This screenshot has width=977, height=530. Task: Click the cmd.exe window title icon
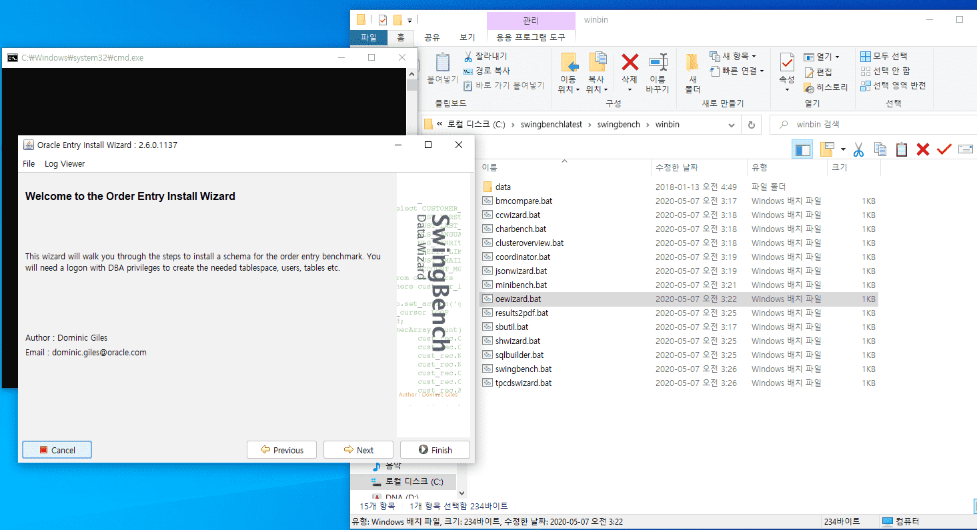12,58
